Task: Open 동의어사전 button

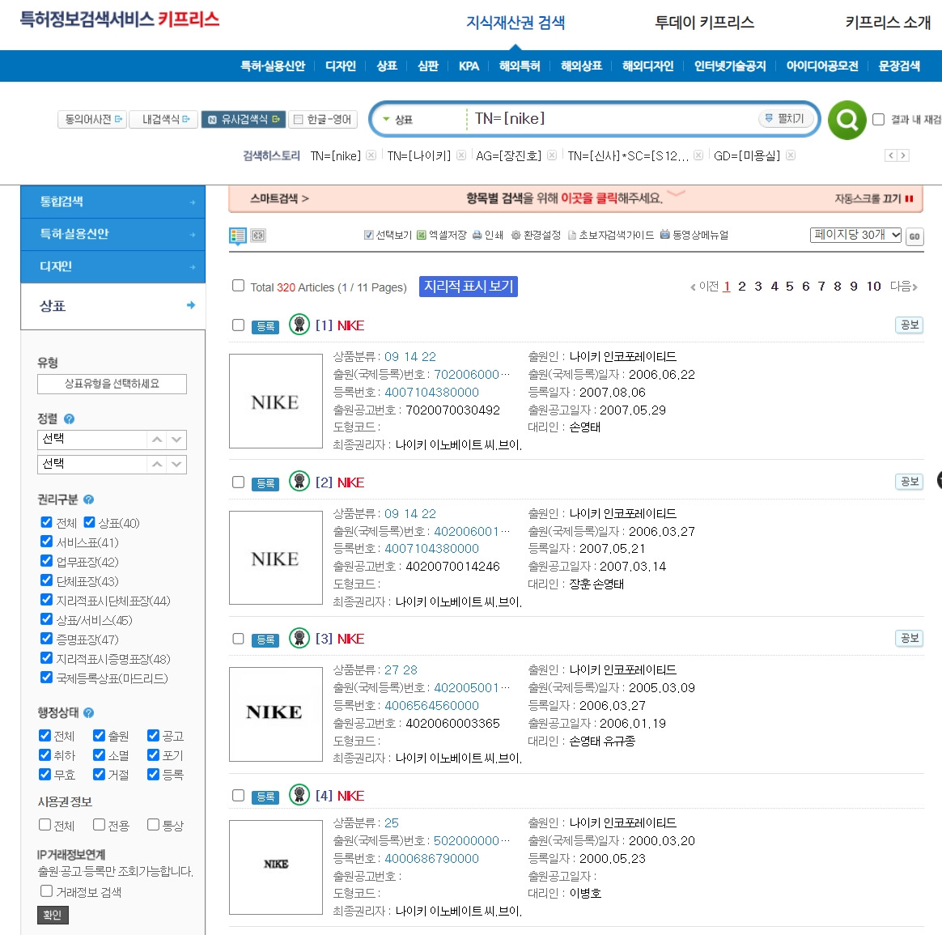Action: tap(92, 120)
